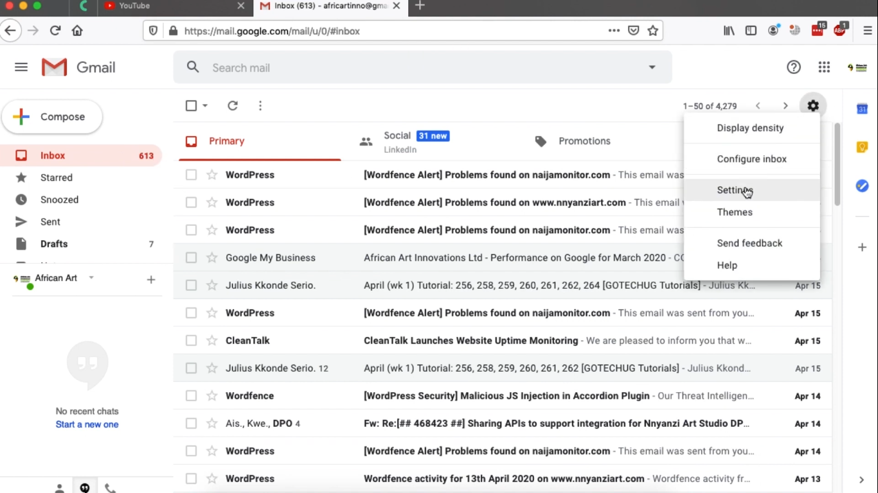Open Adblock Plus extension icon
This screenshot has width=878, height=493.
point(840,30)
